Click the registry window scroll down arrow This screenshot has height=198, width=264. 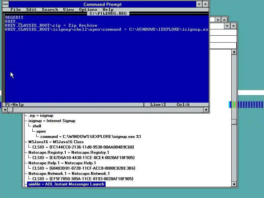pyautogui.click(x=234, y=184)
